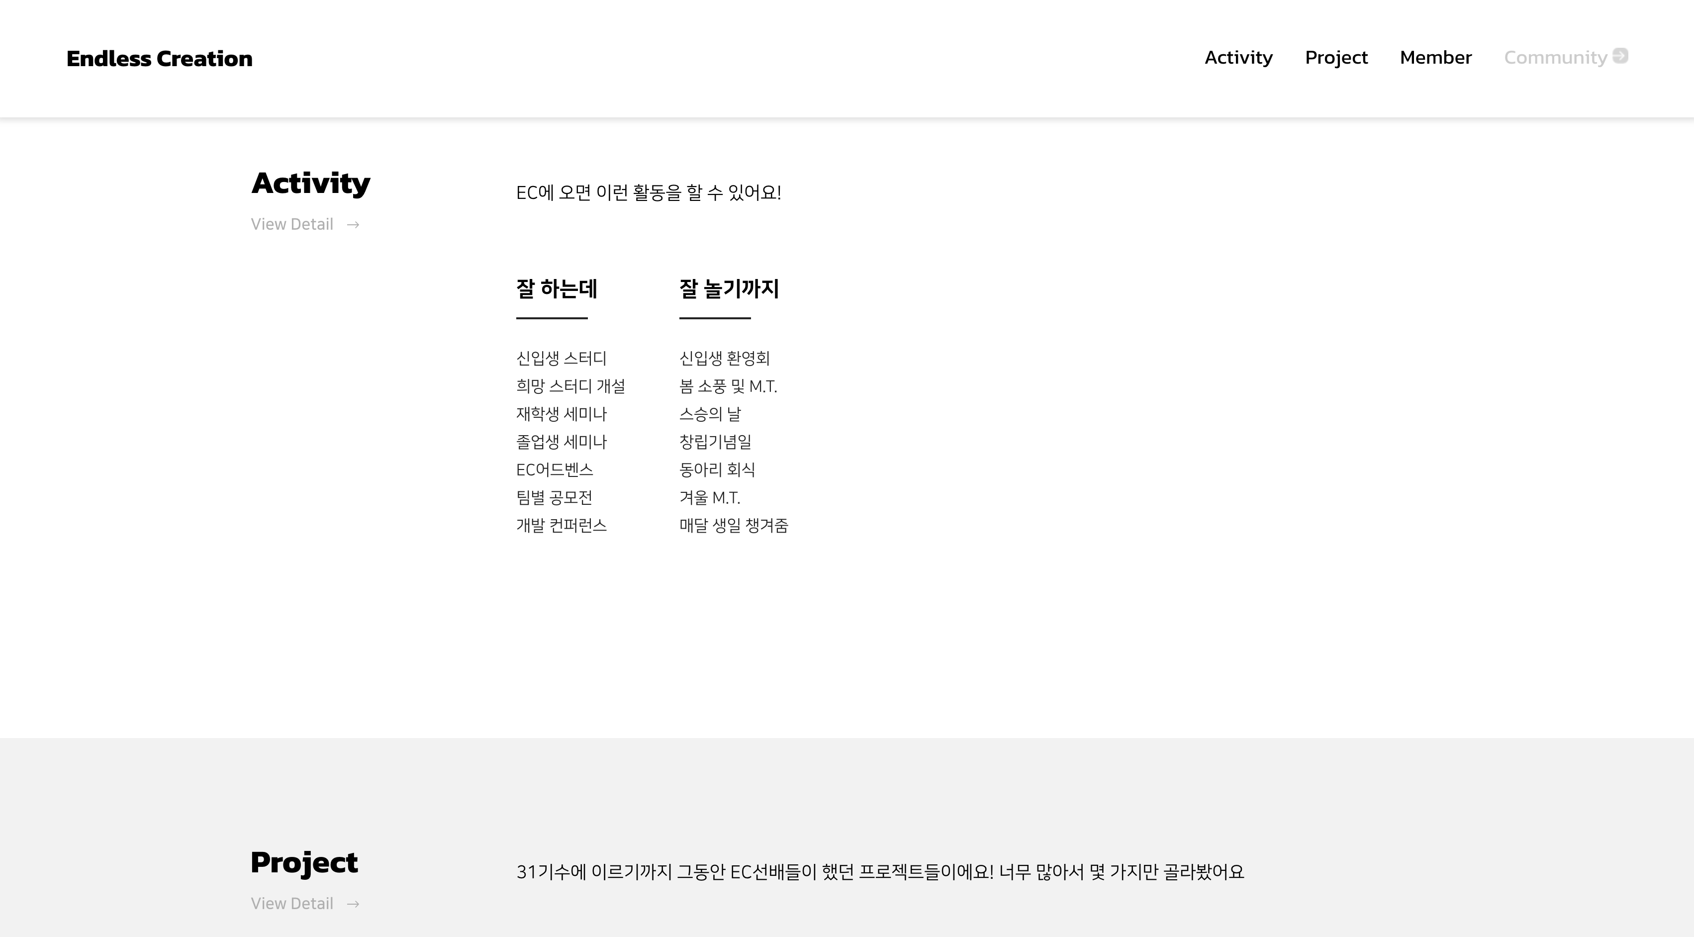Click the 희망 스터디 개설 item

coord(570,386)
